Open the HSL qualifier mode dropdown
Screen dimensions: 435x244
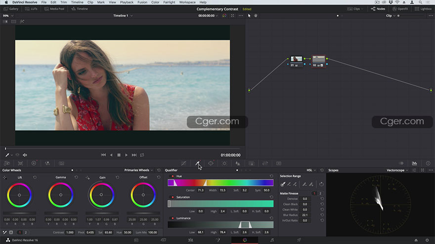[x=311, y=170]
